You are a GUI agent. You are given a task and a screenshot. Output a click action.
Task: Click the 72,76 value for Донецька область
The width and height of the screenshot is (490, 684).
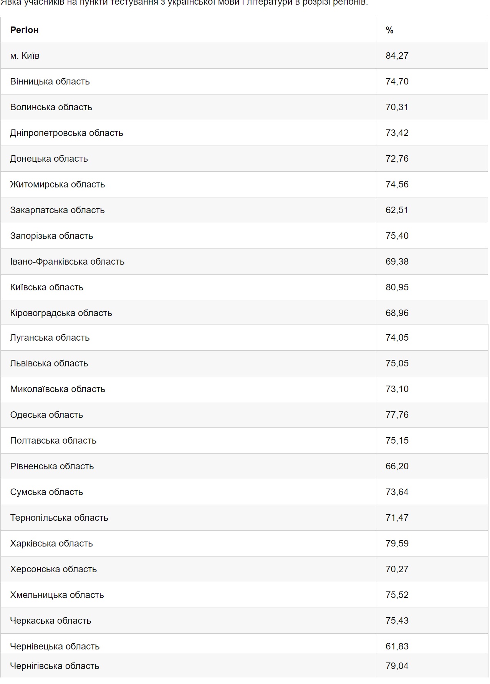click(397, 159)
